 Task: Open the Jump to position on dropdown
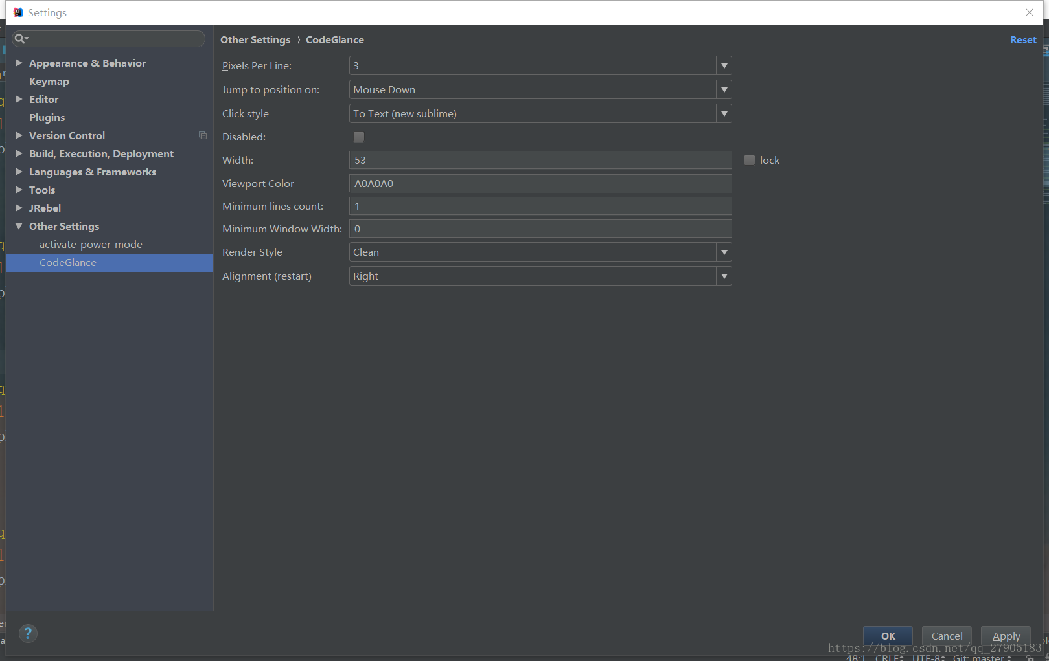[724, 89]
